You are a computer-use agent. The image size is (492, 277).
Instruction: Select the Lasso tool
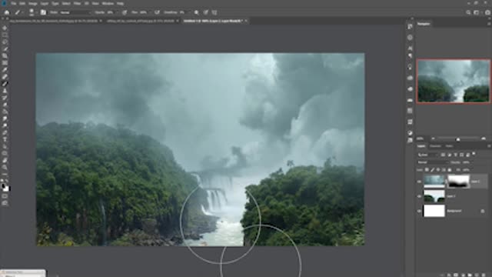pyautogui.click(x=5, y=42)
